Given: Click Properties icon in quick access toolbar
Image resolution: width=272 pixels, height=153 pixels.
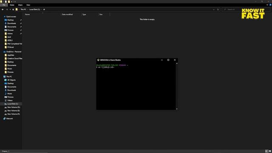Looking at the screenshot, I should 6,2.
